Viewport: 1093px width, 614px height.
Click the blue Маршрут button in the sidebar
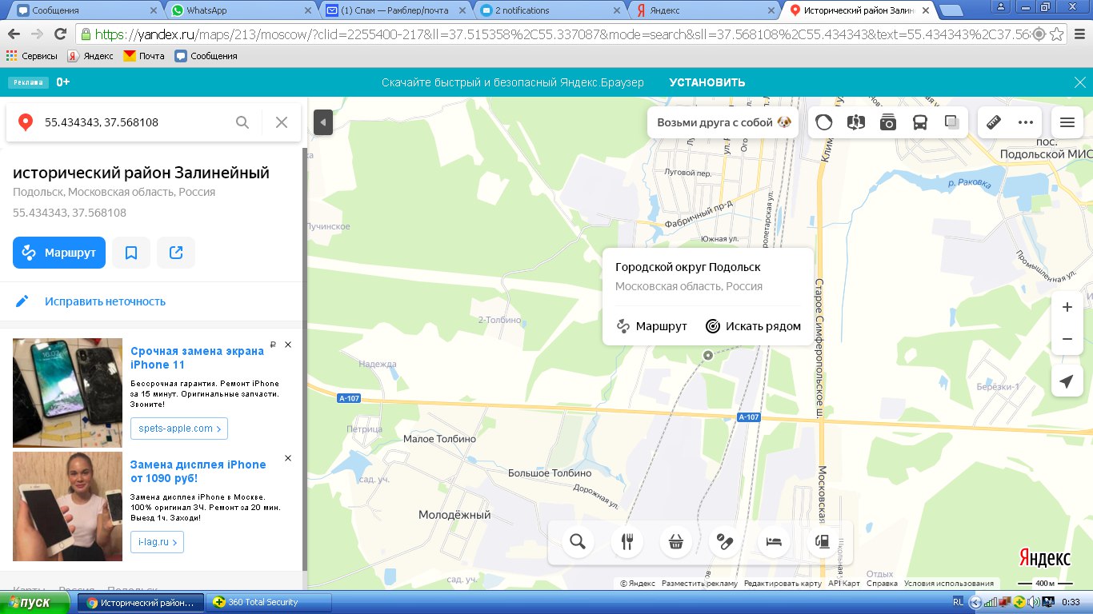59,253
